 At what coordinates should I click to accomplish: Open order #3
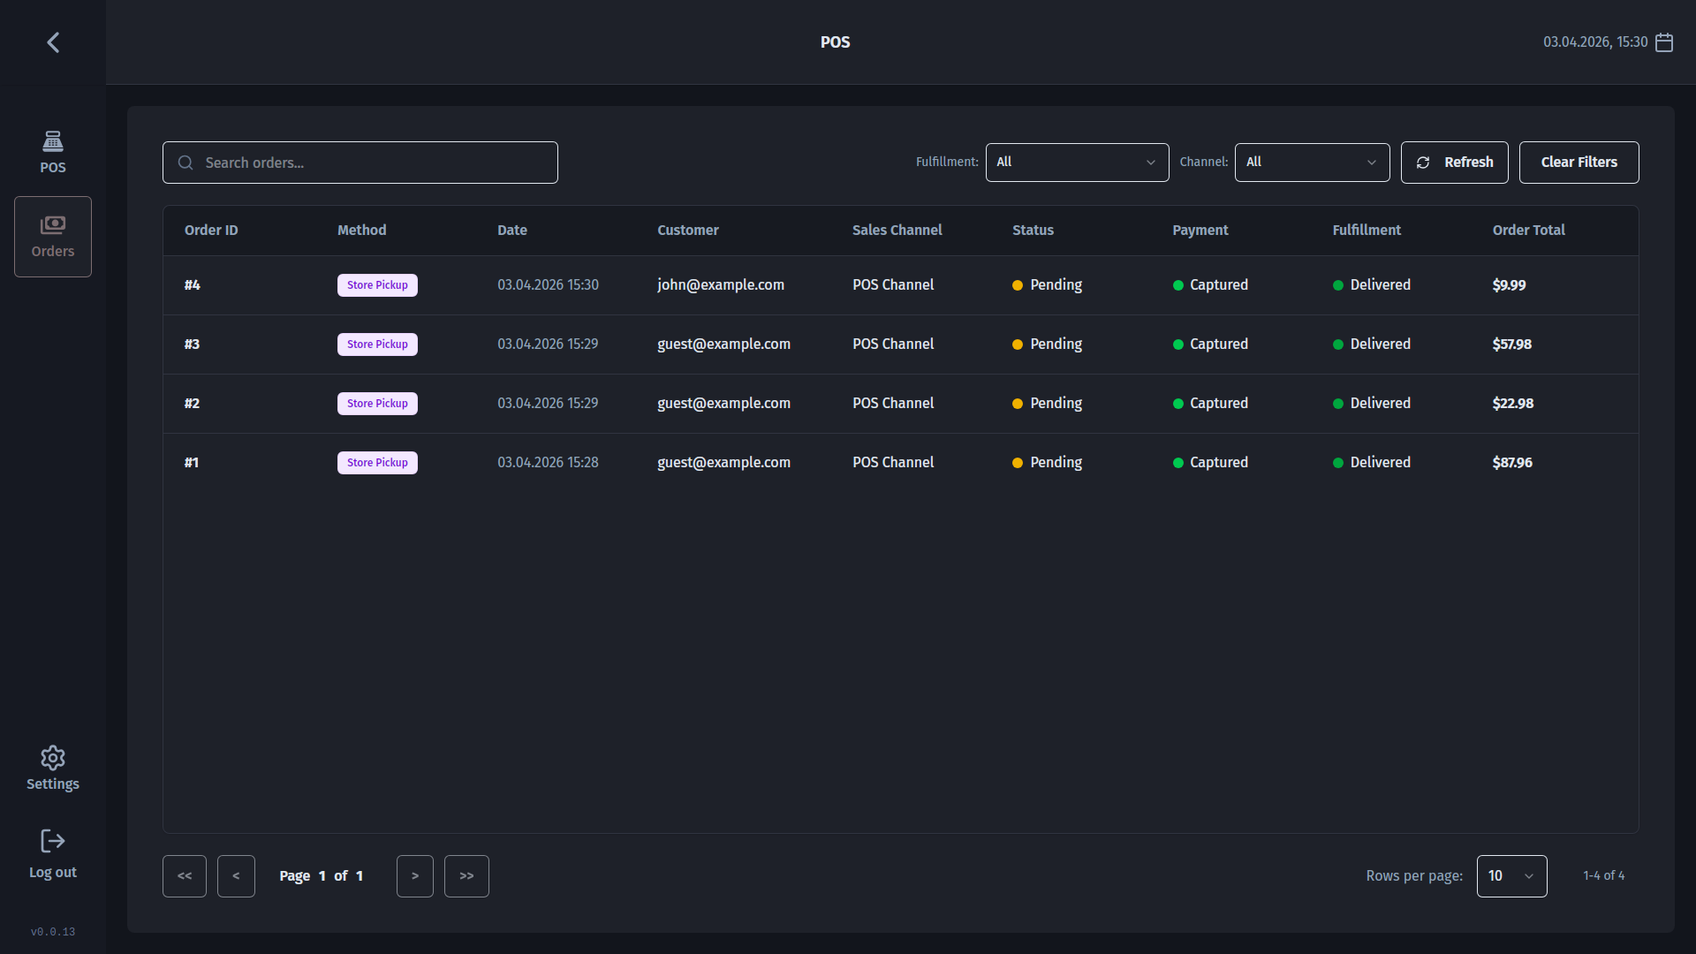pos(901,344)
